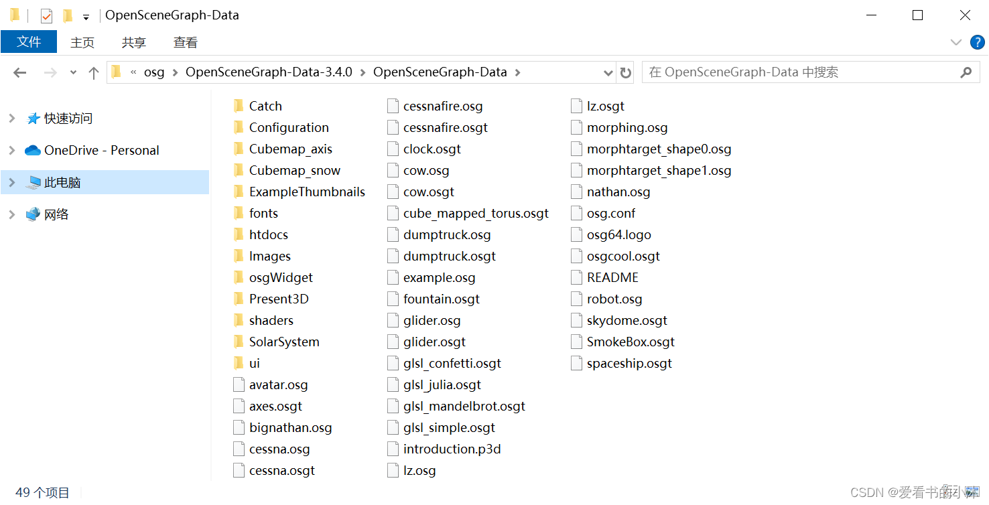The image size is (989, 505).
Task: Select the file cessnafire.osg
Action: 443,106
